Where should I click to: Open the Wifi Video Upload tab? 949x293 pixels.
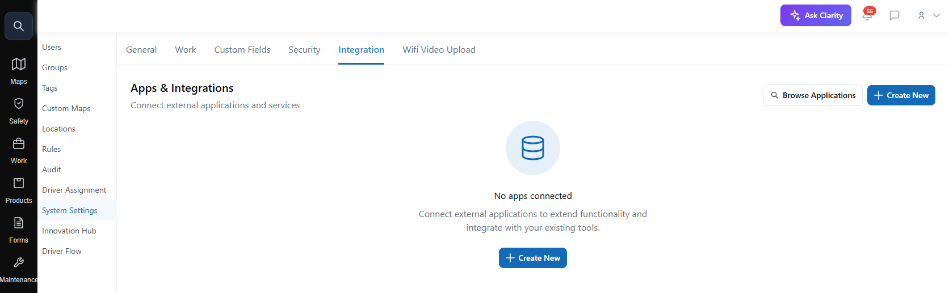(439, 50)
